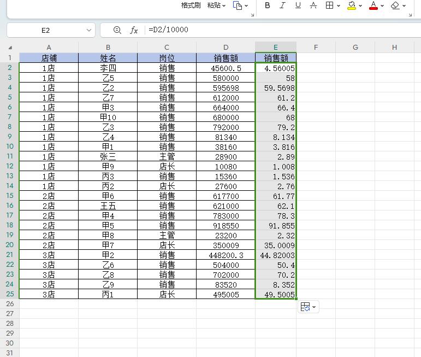Click 店长 cell in row 20
Viewport: 421px width, 357px height.
167,245
